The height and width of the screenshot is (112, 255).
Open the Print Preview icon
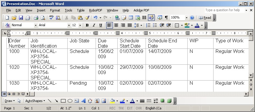pos(43,18)
